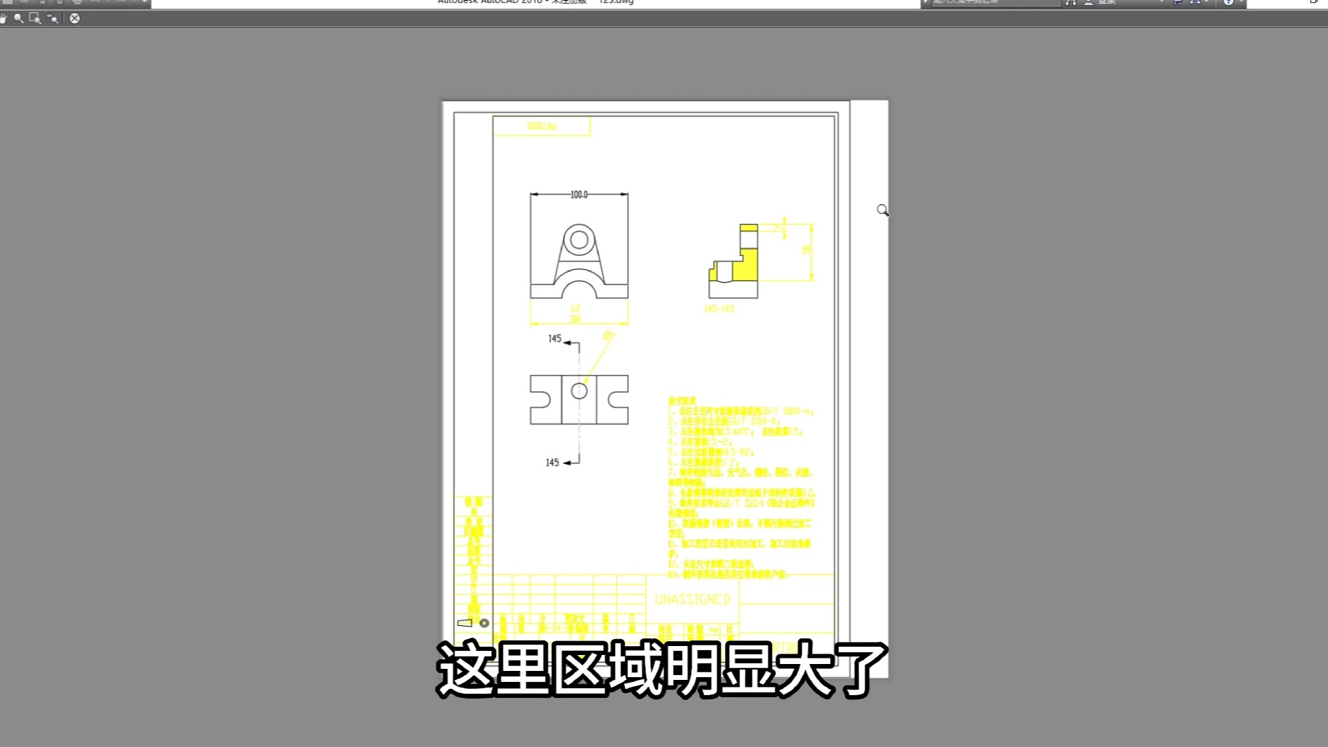Click the circle/record button at bottom

484,623
